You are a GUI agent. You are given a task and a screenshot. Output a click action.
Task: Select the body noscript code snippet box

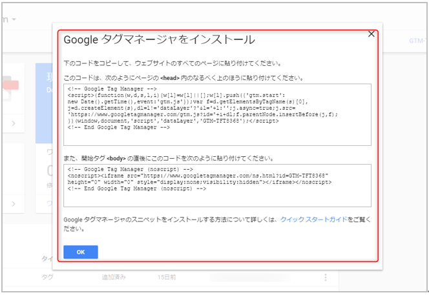pyautogui.click(x=217, y=185)
